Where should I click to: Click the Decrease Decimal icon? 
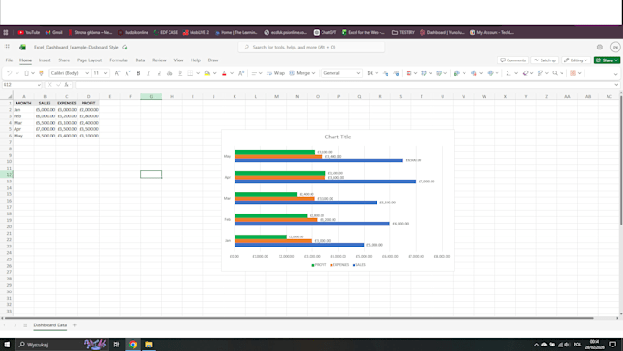[x=386, y=73]
